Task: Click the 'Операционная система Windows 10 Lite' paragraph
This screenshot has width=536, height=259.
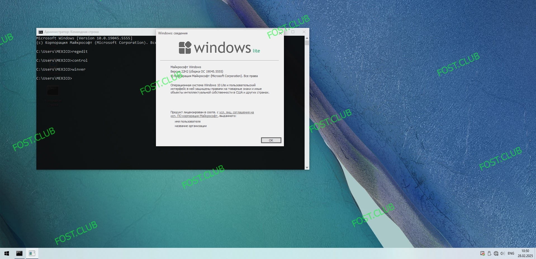Action: coord(220,89)
